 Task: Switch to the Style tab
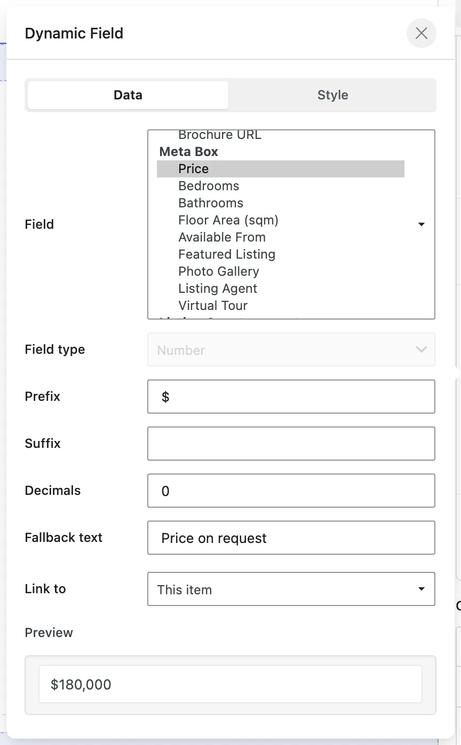[332, 95]
